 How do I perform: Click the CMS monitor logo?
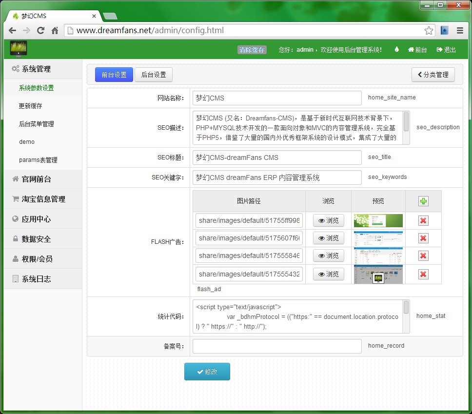point(19,49)
